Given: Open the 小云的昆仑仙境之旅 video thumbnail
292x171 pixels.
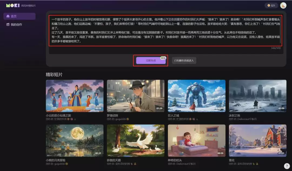Looking at the screenshot, I should [x=75, y=95].
